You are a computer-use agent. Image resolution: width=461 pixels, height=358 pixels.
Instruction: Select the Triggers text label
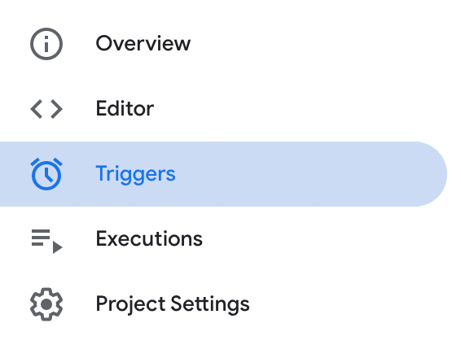(135, 174)
